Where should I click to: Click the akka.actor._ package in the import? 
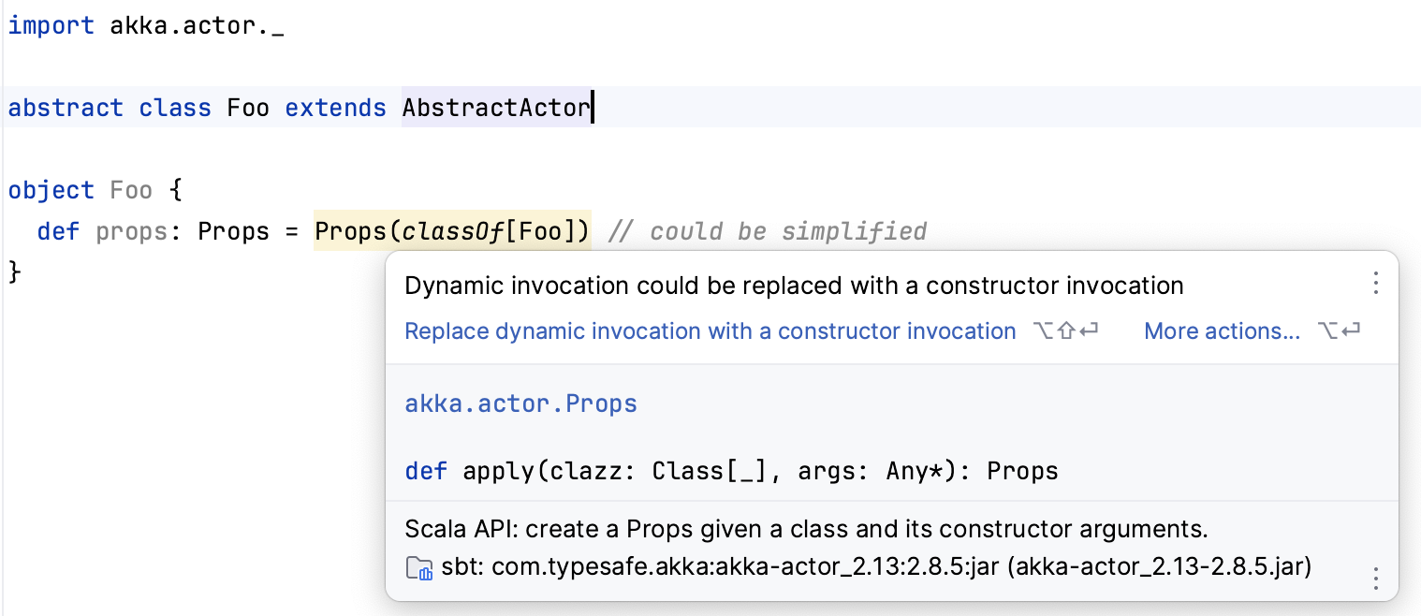[x=197, y=25]
